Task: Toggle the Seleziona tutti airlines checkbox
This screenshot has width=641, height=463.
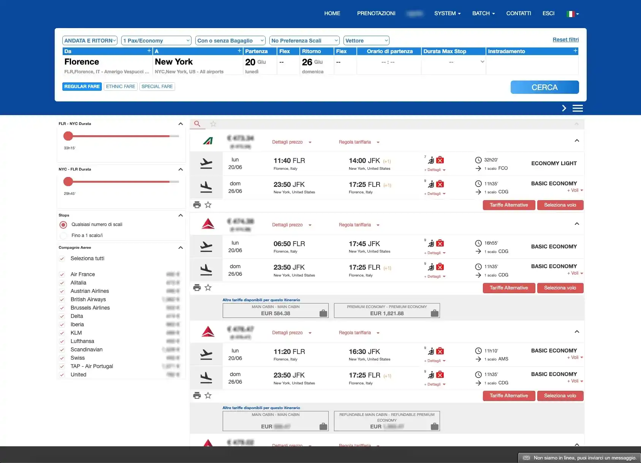Action: point(62,259)
